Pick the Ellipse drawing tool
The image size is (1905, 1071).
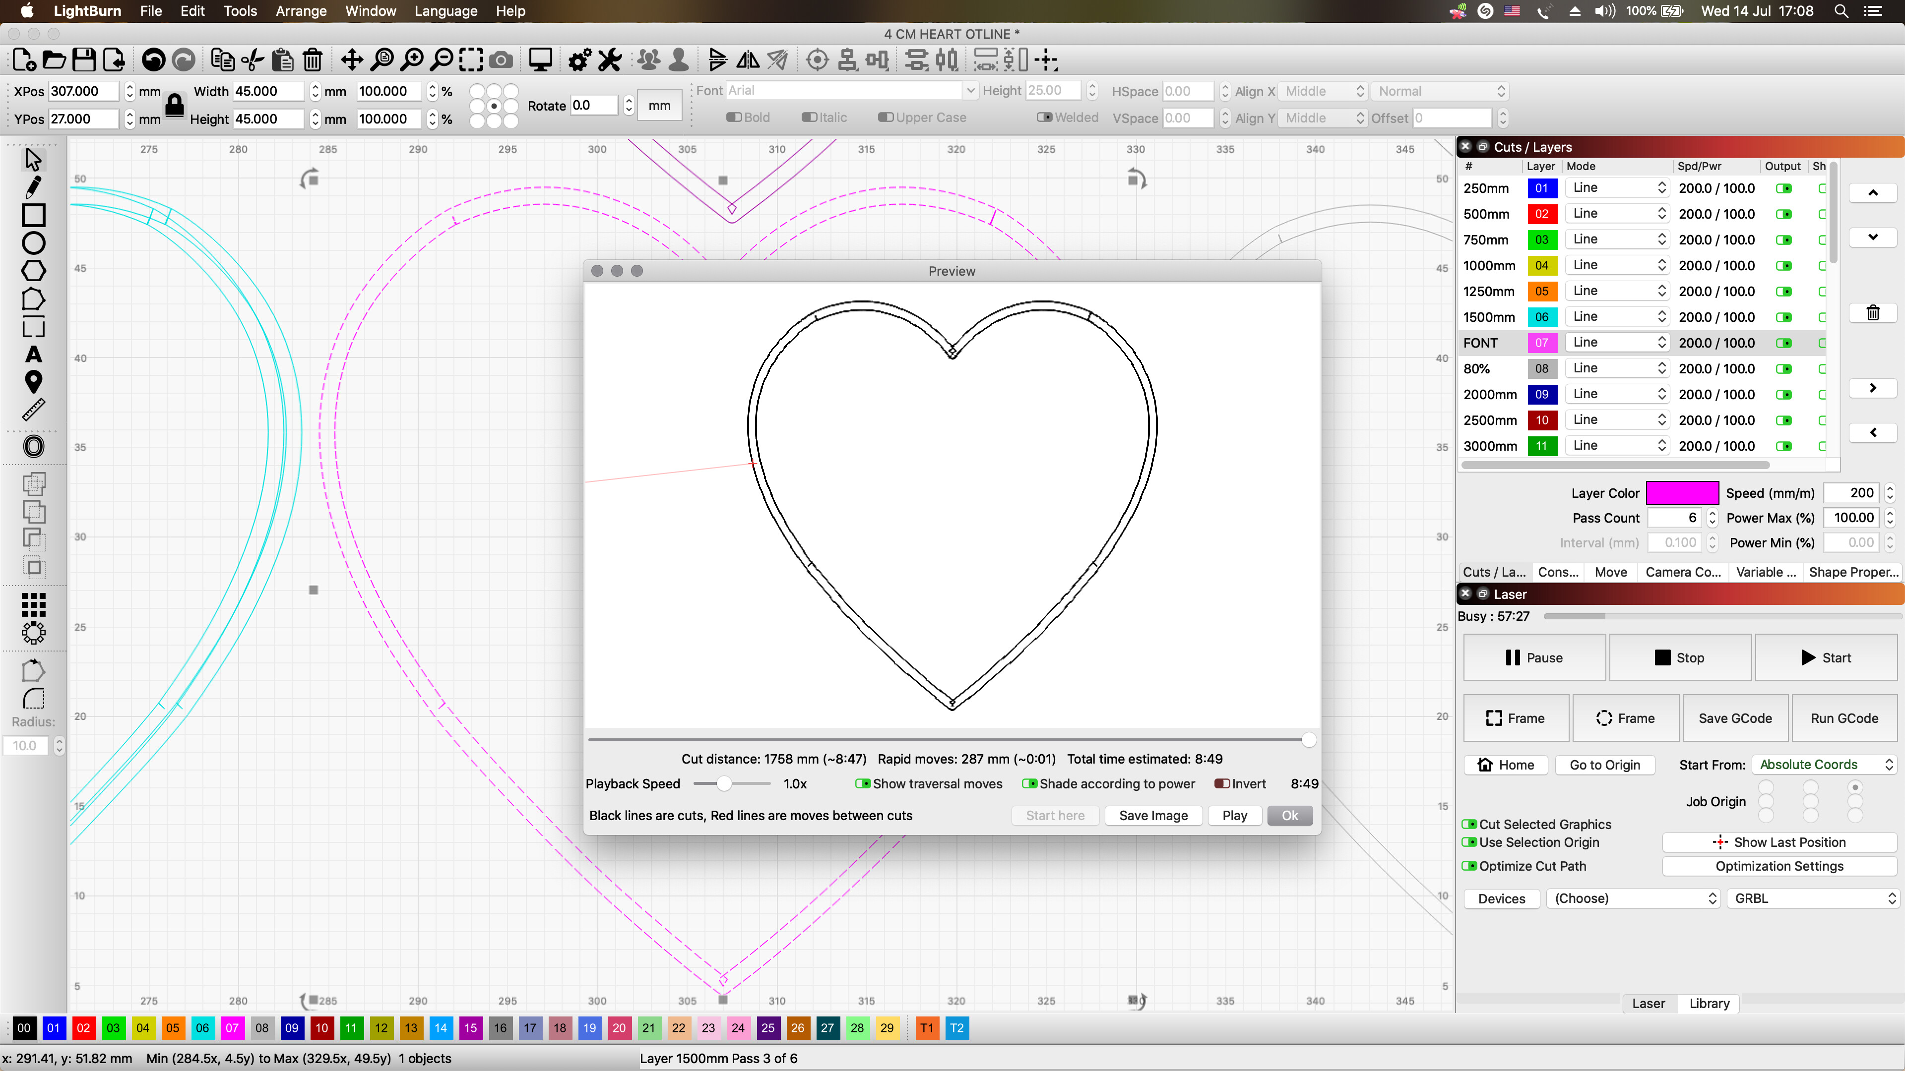33,242
